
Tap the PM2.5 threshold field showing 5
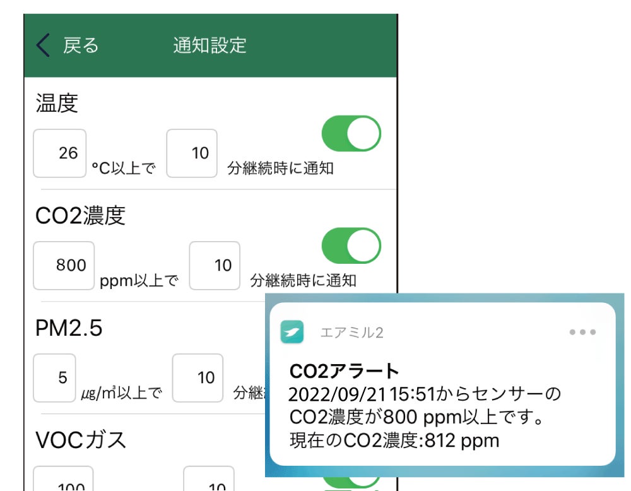coord(54,377)
